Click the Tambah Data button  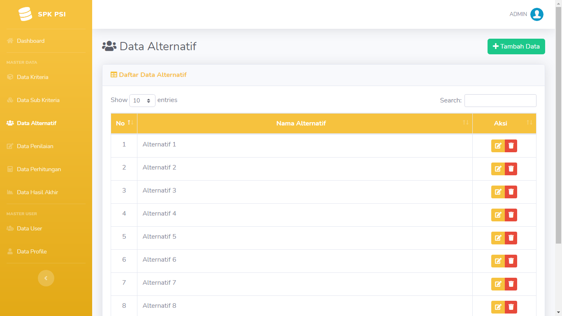point(516,46)
